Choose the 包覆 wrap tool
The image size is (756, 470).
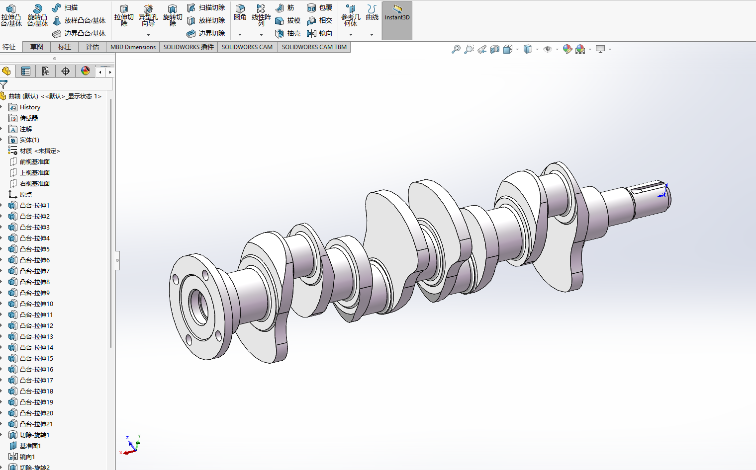pos(319,7)
